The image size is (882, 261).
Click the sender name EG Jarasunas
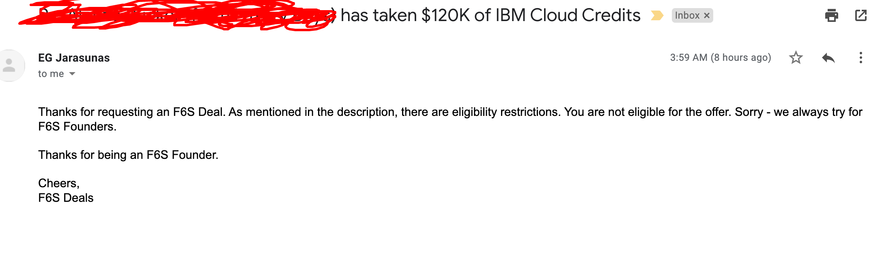[74, 58]
